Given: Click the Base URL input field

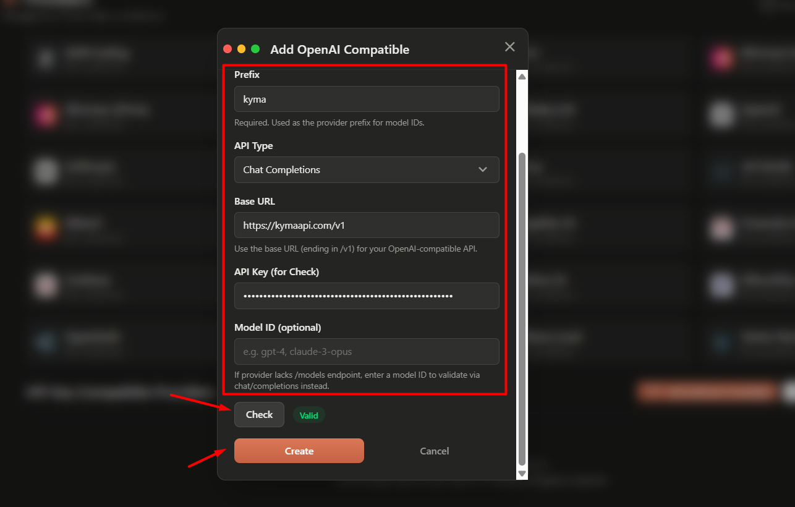Looking at the screenshot, I should 367,225.
